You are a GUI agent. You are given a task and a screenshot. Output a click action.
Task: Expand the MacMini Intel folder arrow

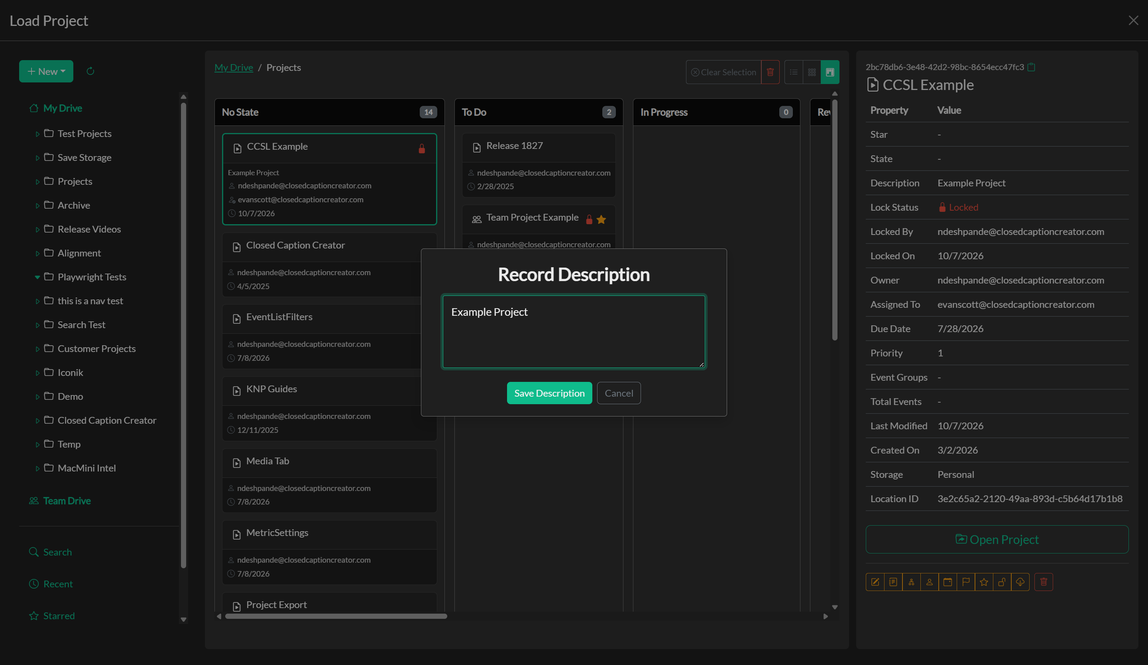pos(37,468)
